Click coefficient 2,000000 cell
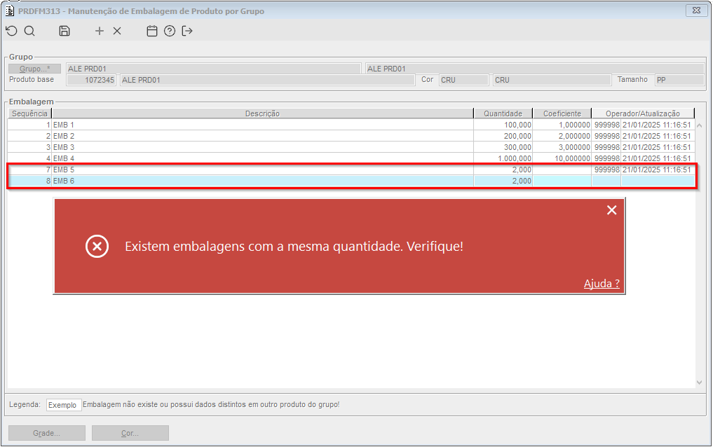Screen dimensions: 713x447 tap(562, 136)
